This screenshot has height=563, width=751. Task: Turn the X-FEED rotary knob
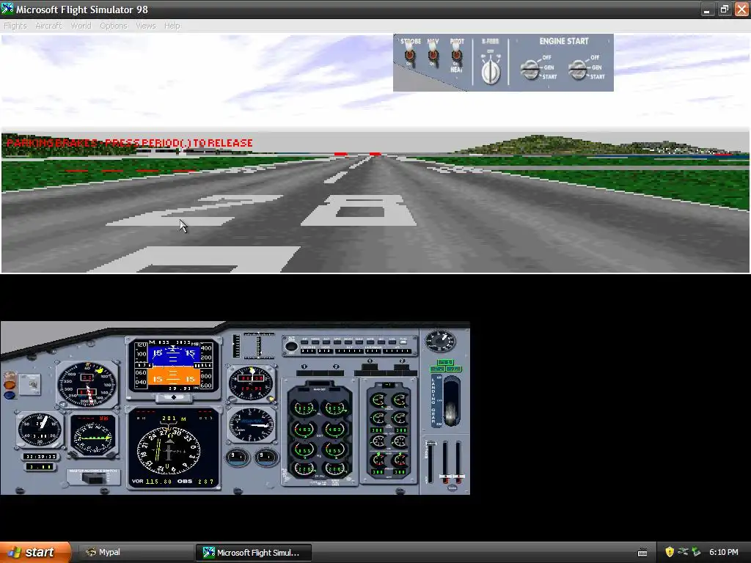click(x=491, y=71)
